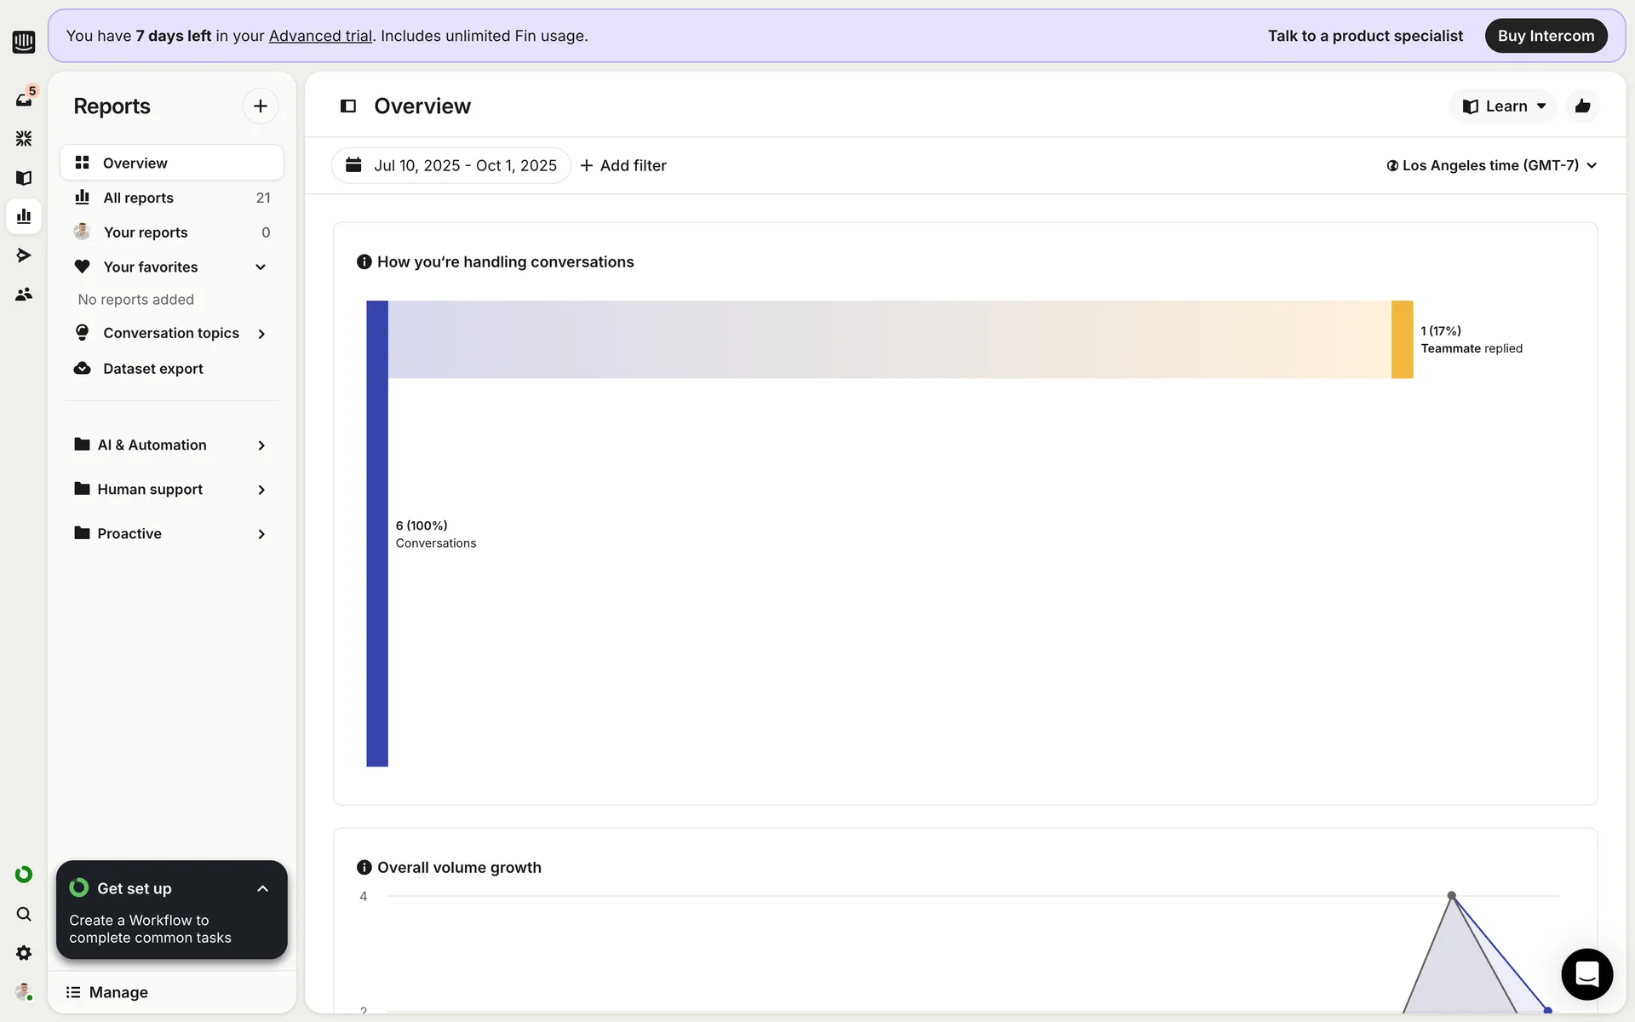This screenshot has width=1635, height=1022.
Task: Collapse the Your favorites section
Action: (261, 267)
